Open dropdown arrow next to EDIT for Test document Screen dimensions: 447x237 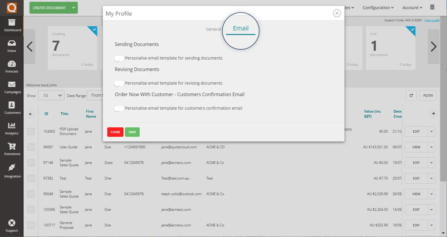pos(431,178)
